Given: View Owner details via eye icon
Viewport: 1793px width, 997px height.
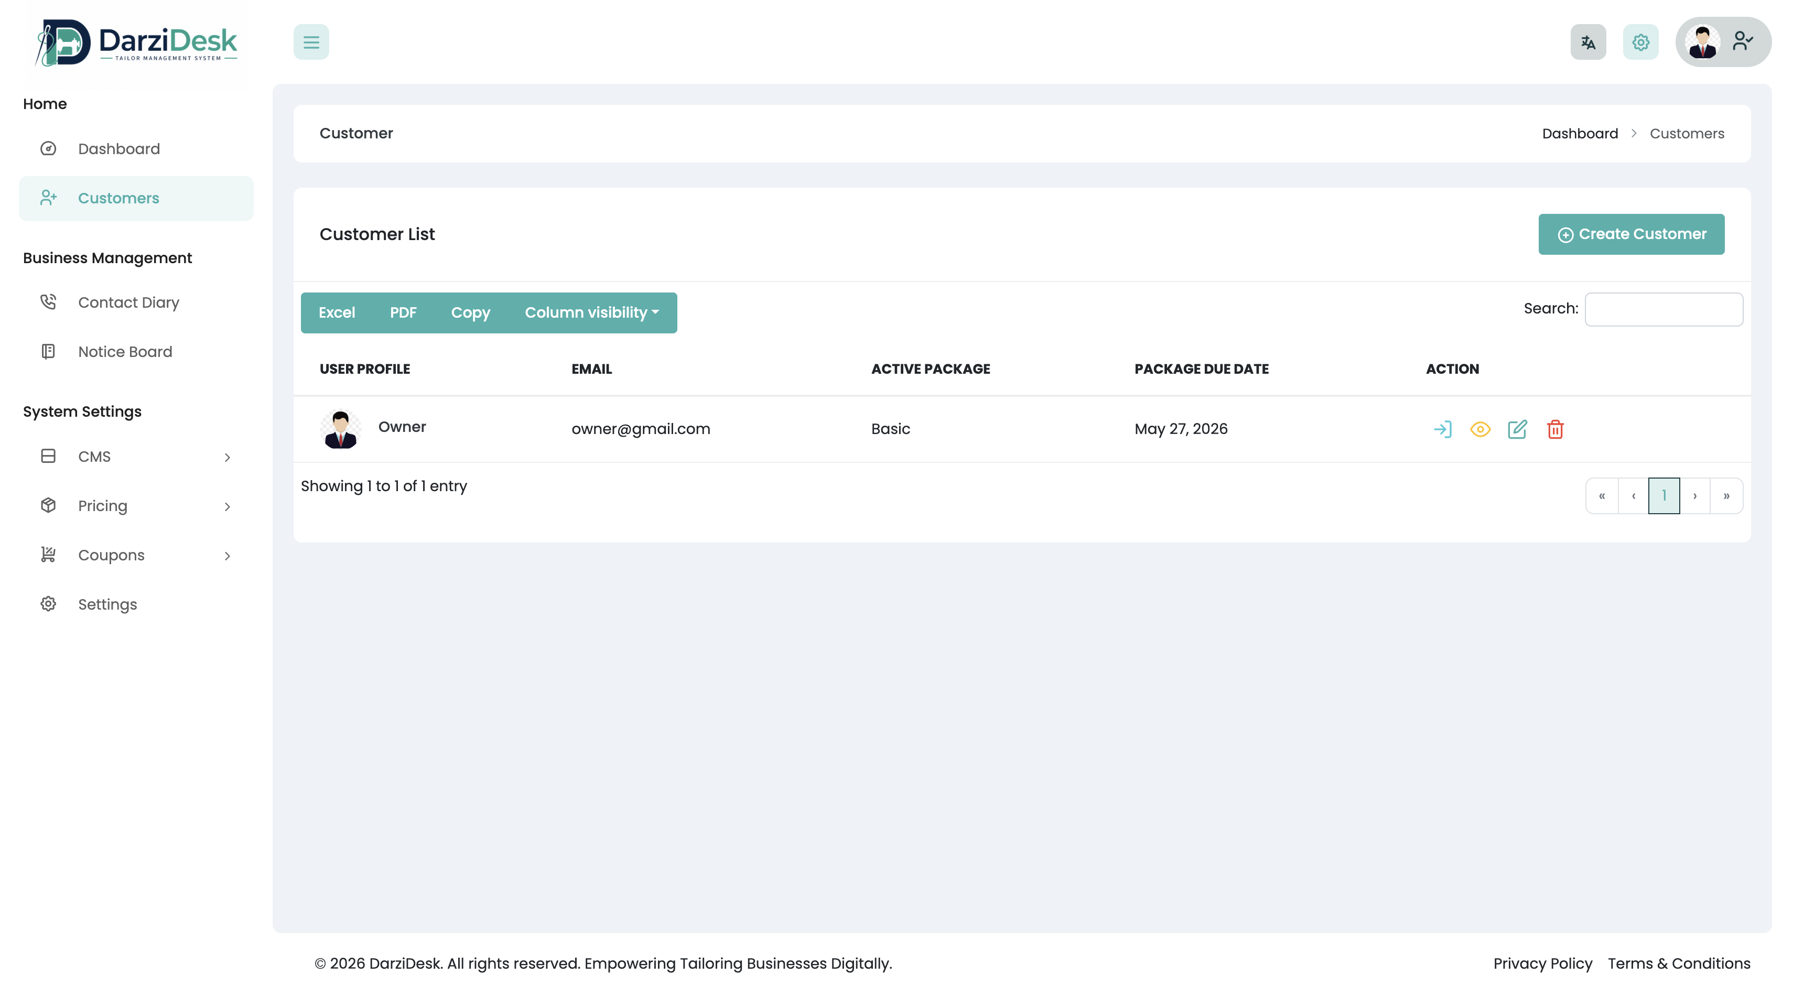Looking at the screenshot, I should pyautogui.click(x=1480, y=429).
